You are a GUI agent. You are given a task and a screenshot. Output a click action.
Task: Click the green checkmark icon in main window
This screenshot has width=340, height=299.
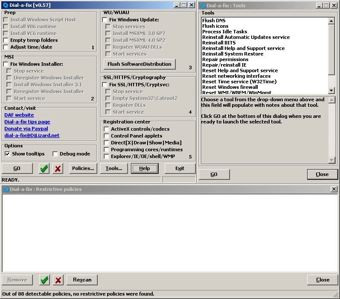(x=44, y=168)
